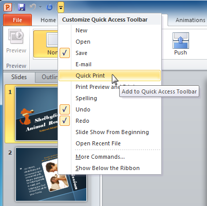
Task: Click the Undo arrow icon
Action: click(x=33, y=7)
